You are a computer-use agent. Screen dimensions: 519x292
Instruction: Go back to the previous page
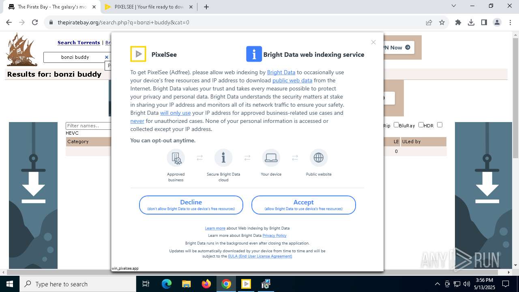pyautogui.click(x=9, y=23)
